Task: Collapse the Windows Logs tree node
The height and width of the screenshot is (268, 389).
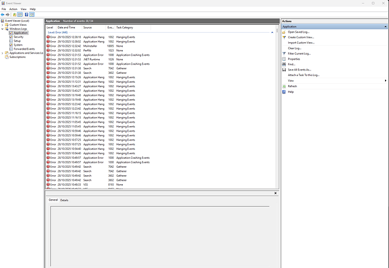Action: point(2,29)
